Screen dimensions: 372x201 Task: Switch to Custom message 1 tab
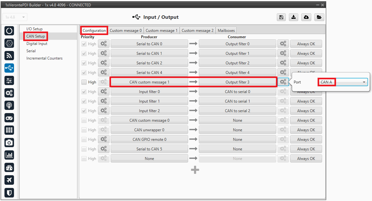click(x=162, y=31)
